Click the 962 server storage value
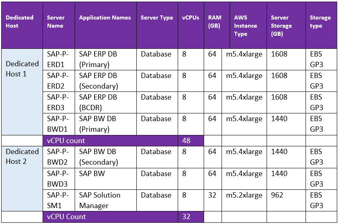The image size is (338, 224). tap(278, 195)
